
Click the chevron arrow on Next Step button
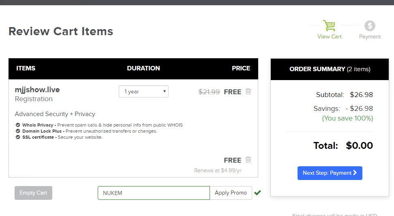pos(355,173)
